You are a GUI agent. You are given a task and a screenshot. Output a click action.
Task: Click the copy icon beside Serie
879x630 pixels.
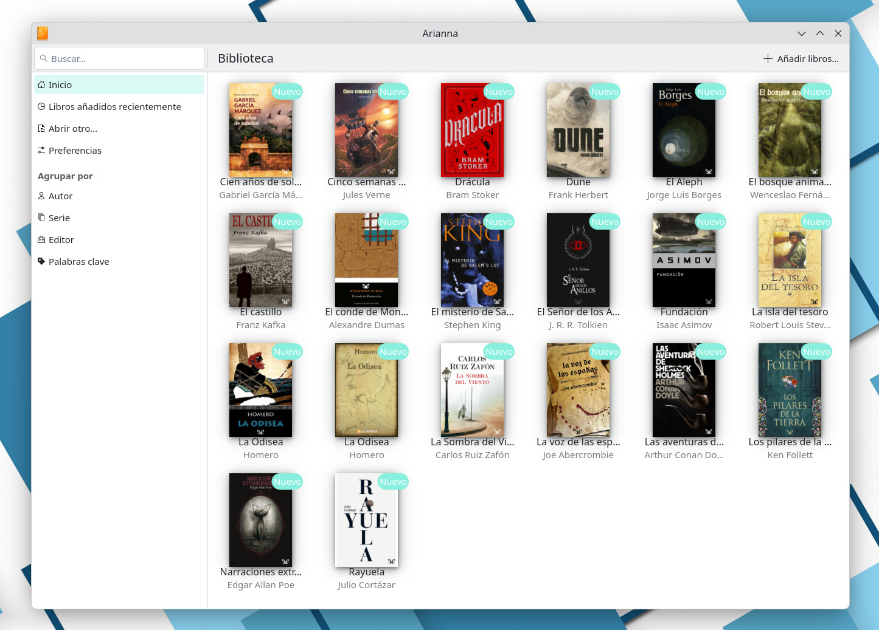click(x=41, y=218)
